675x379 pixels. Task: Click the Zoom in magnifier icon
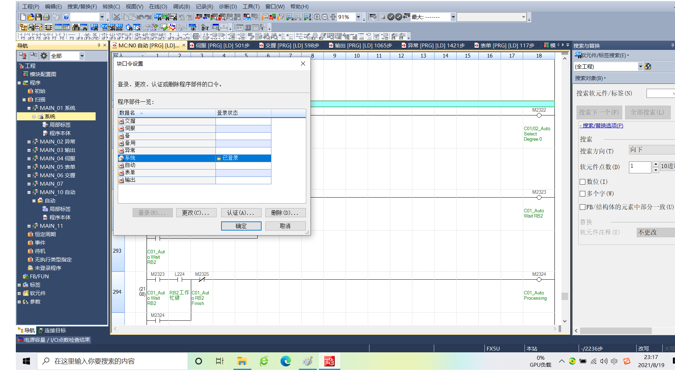point(317,17)
